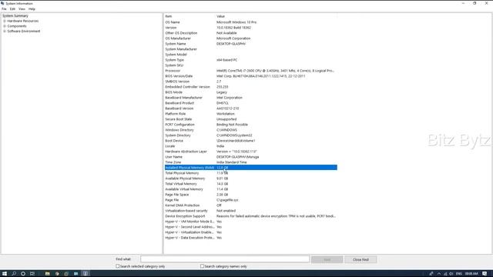Open network status tray icon
The width and height of the screenshot is (493, 277).
coord(445,274)
